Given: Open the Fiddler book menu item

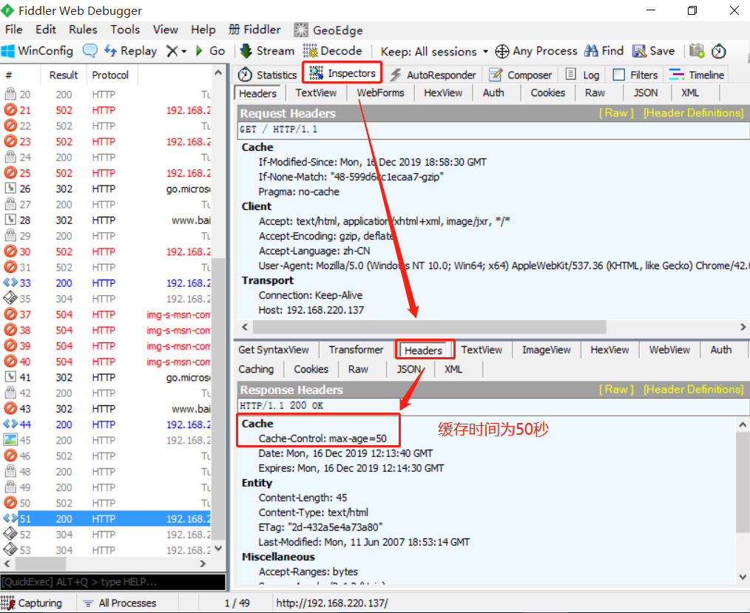Looking at the screenshot, I should [255, 30].
